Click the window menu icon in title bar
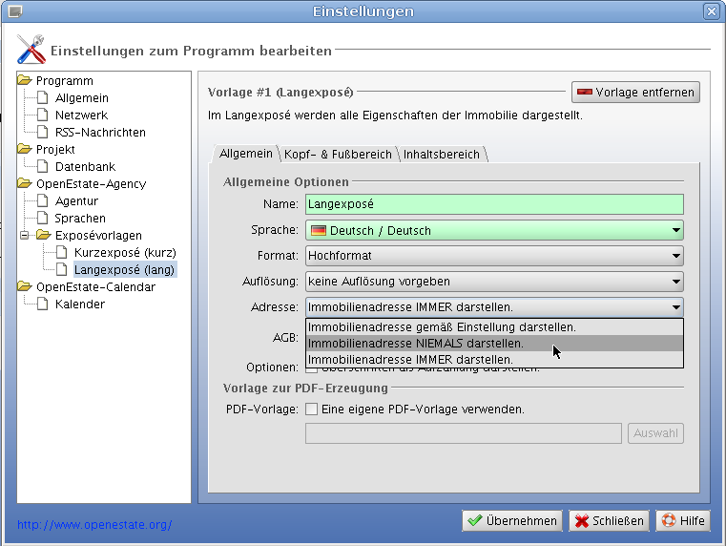 pyautogui.click(x=14, y=11)
